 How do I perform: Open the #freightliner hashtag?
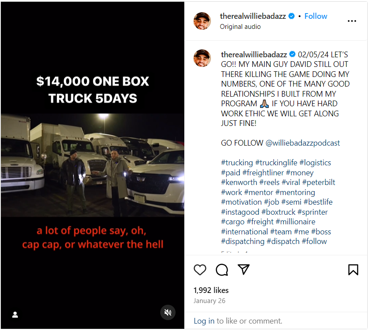[271, 173]
